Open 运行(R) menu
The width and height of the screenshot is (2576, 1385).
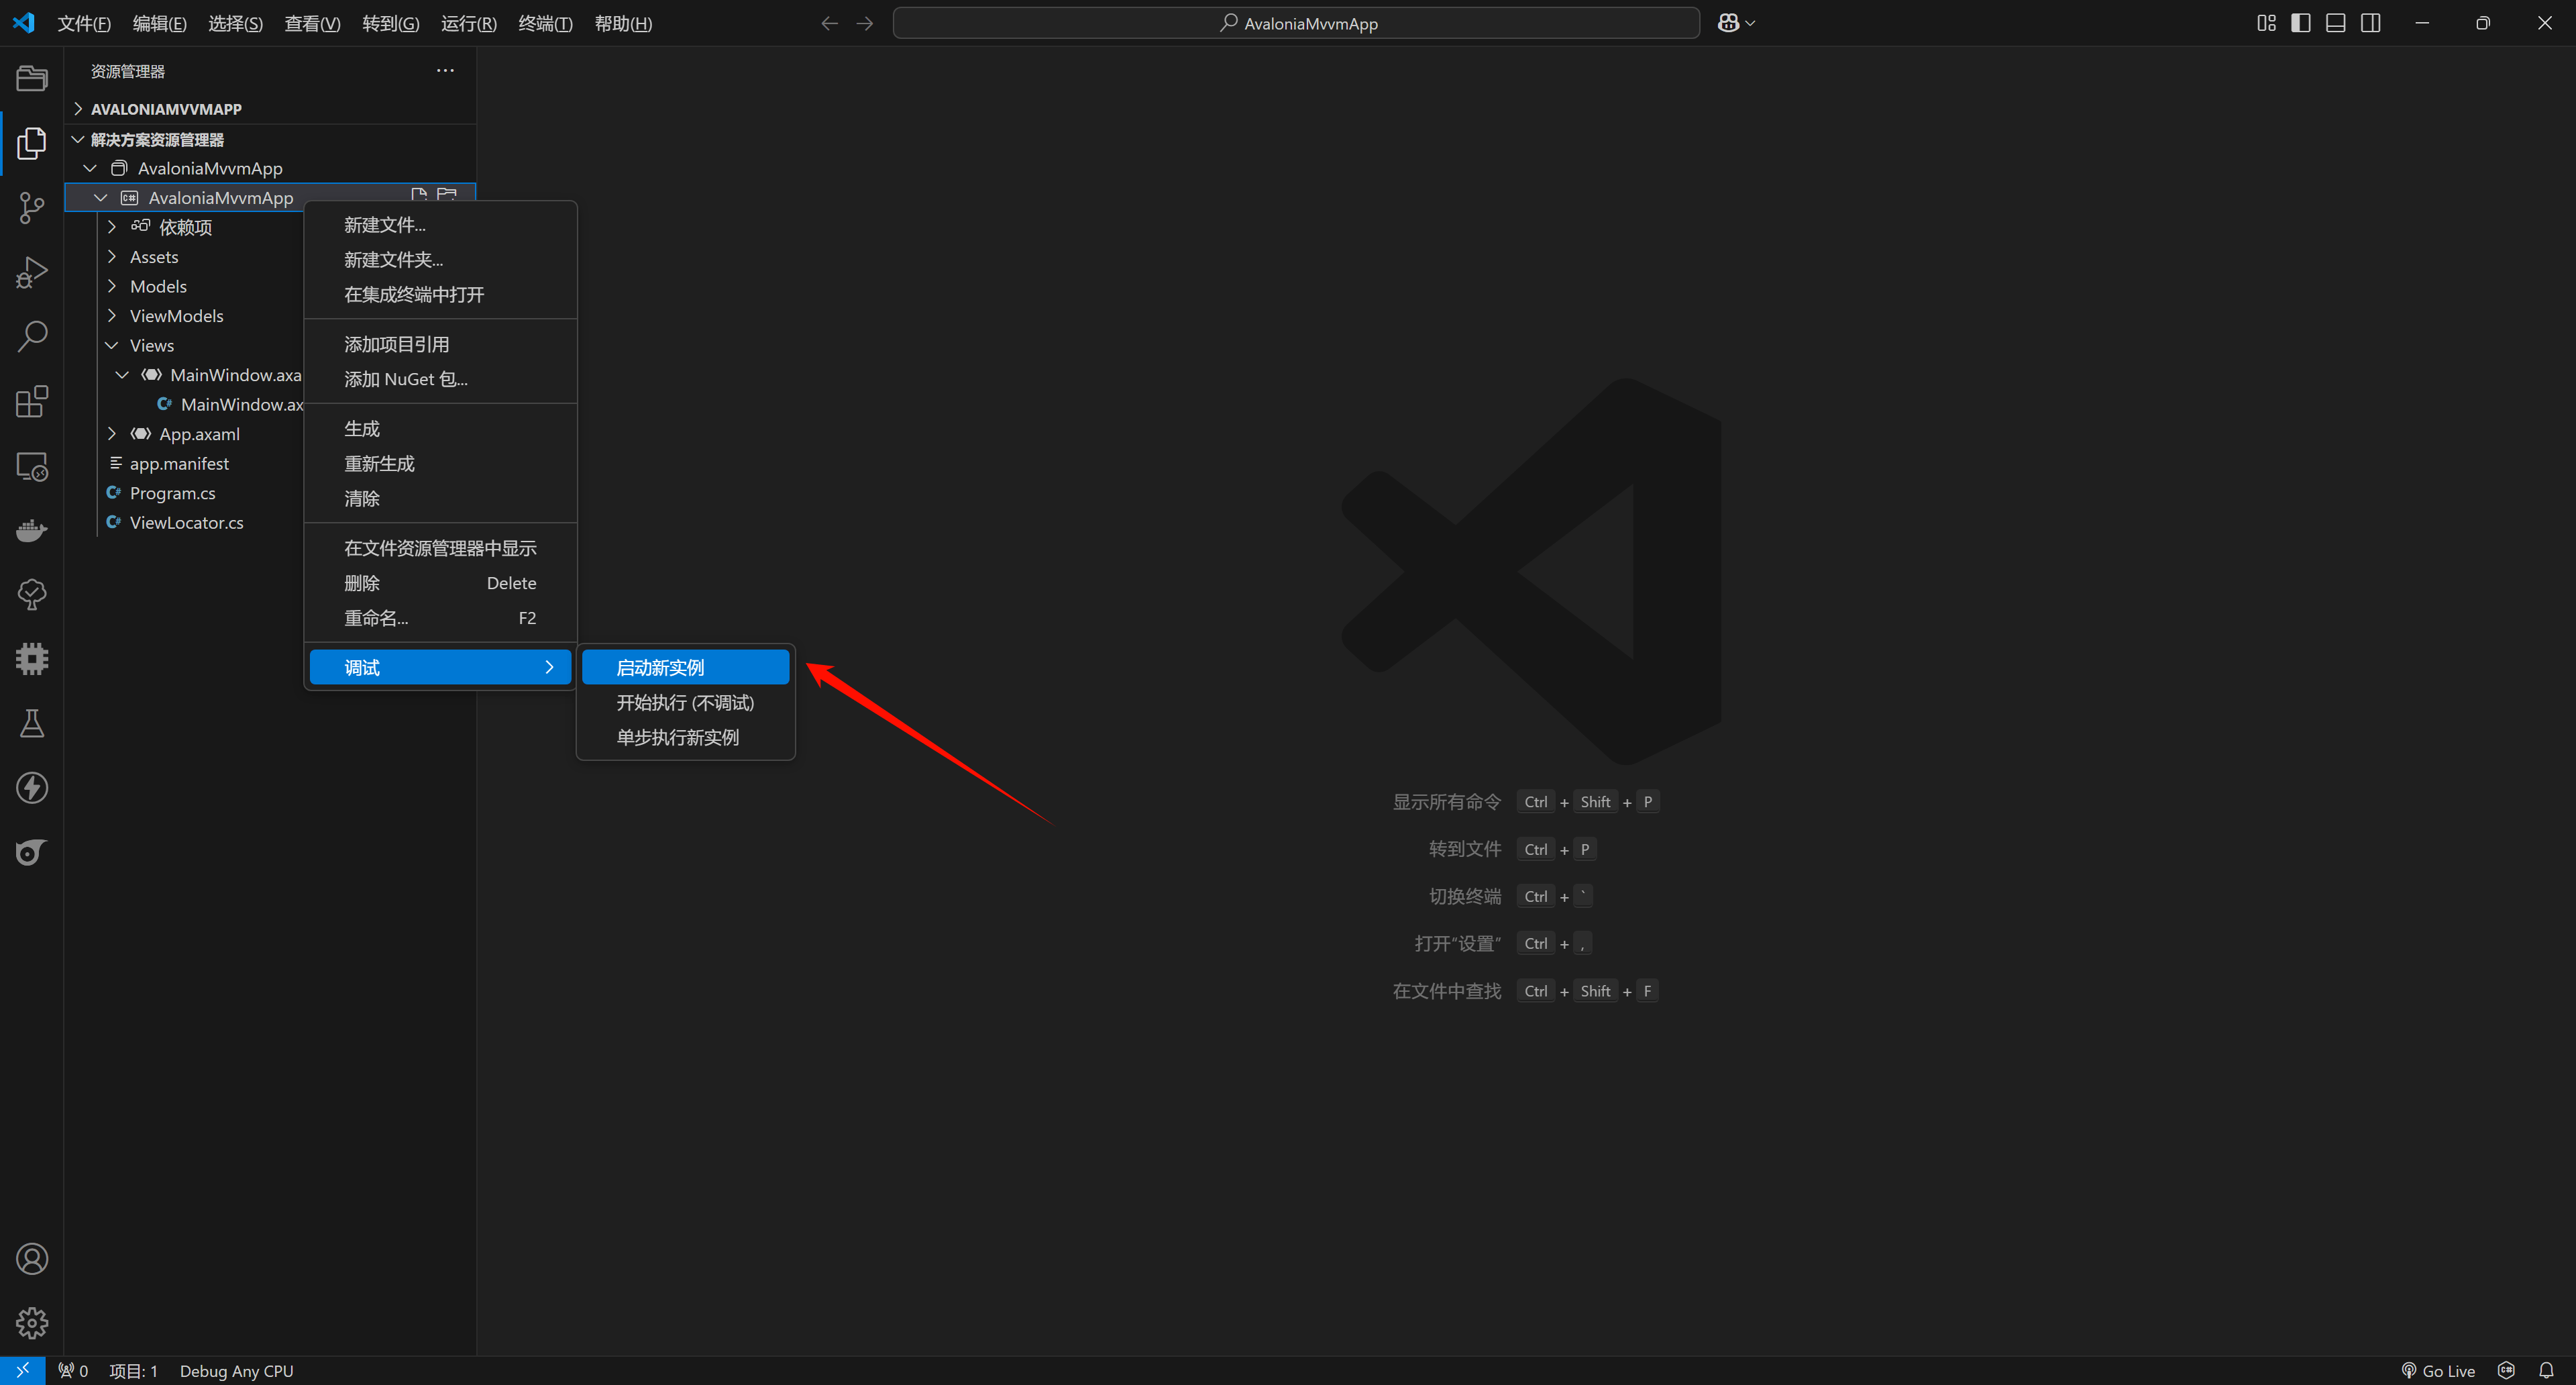[x=468, y=23]
